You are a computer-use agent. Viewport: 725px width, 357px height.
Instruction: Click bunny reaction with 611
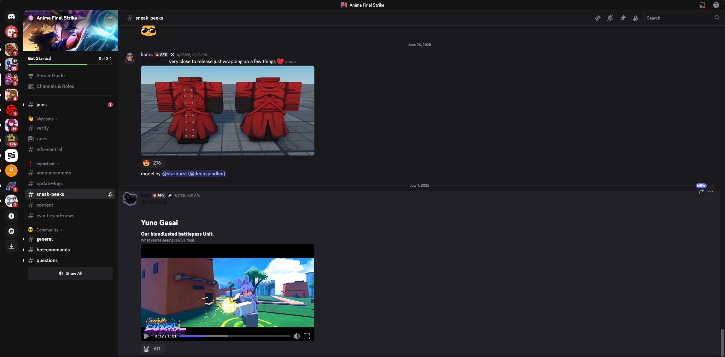point(153,348)
